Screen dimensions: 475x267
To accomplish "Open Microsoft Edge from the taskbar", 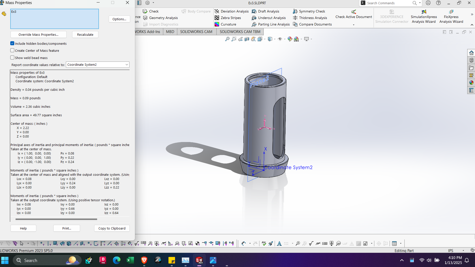I will pos(116,260).
